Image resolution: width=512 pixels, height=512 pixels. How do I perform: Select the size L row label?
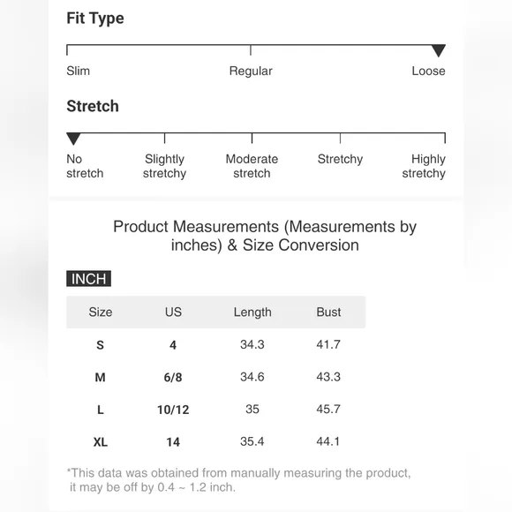pyautogui.click(x=101, y=409)
